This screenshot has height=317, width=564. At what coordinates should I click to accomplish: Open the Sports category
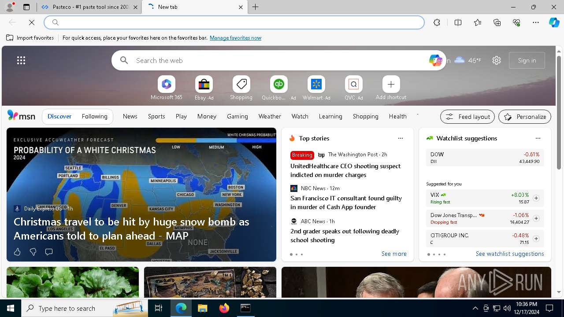coord(156,116)
